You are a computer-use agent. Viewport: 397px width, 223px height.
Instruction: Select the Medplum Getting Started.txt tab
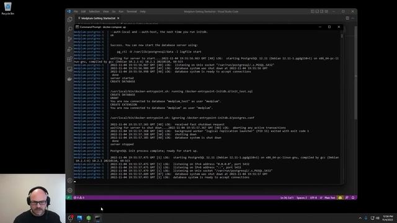pyautogui.click(x=98, y=18)
